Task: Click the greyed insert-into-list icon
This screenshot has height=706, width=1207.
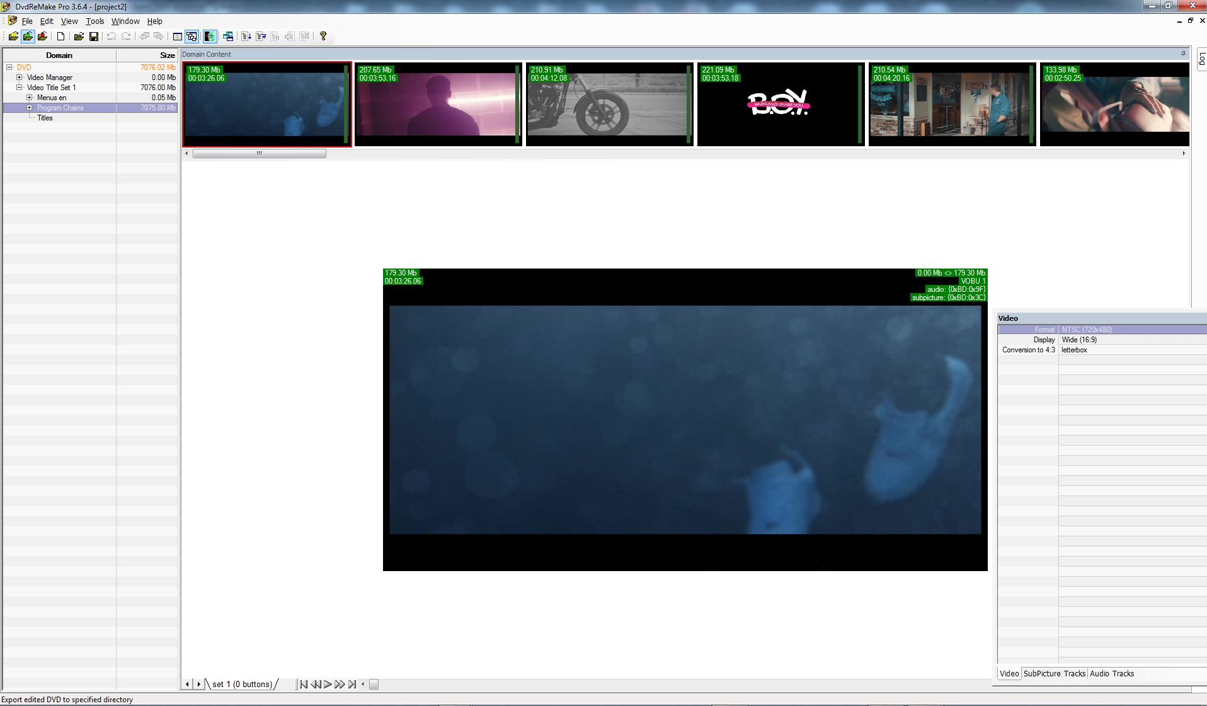Action: coord(290,37)
